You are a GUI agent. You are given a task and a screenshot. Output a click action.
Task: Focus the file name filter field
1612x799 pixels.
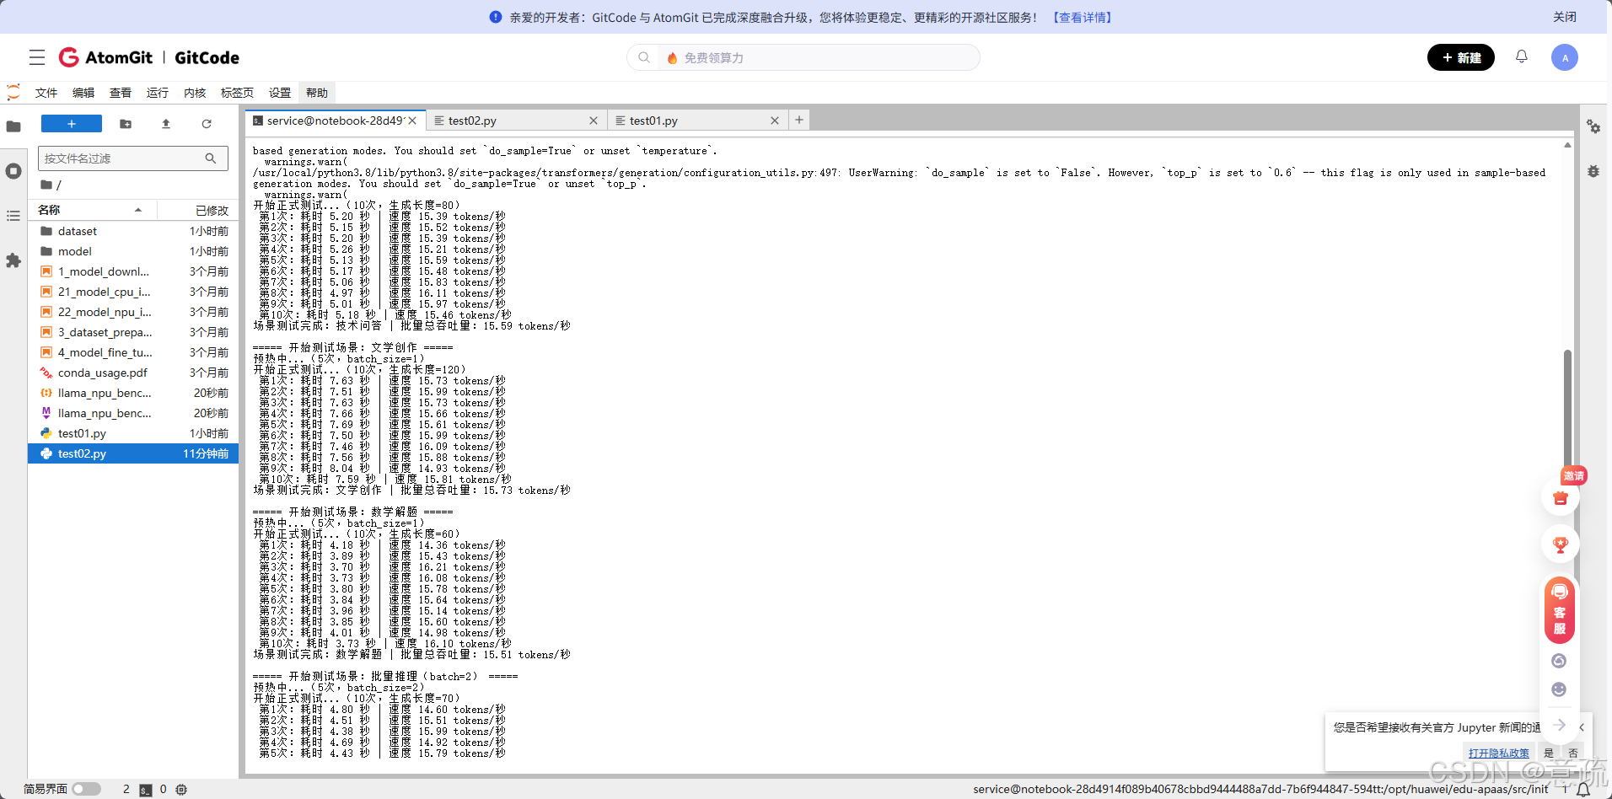pyautogui.click(x=133, y=158)
